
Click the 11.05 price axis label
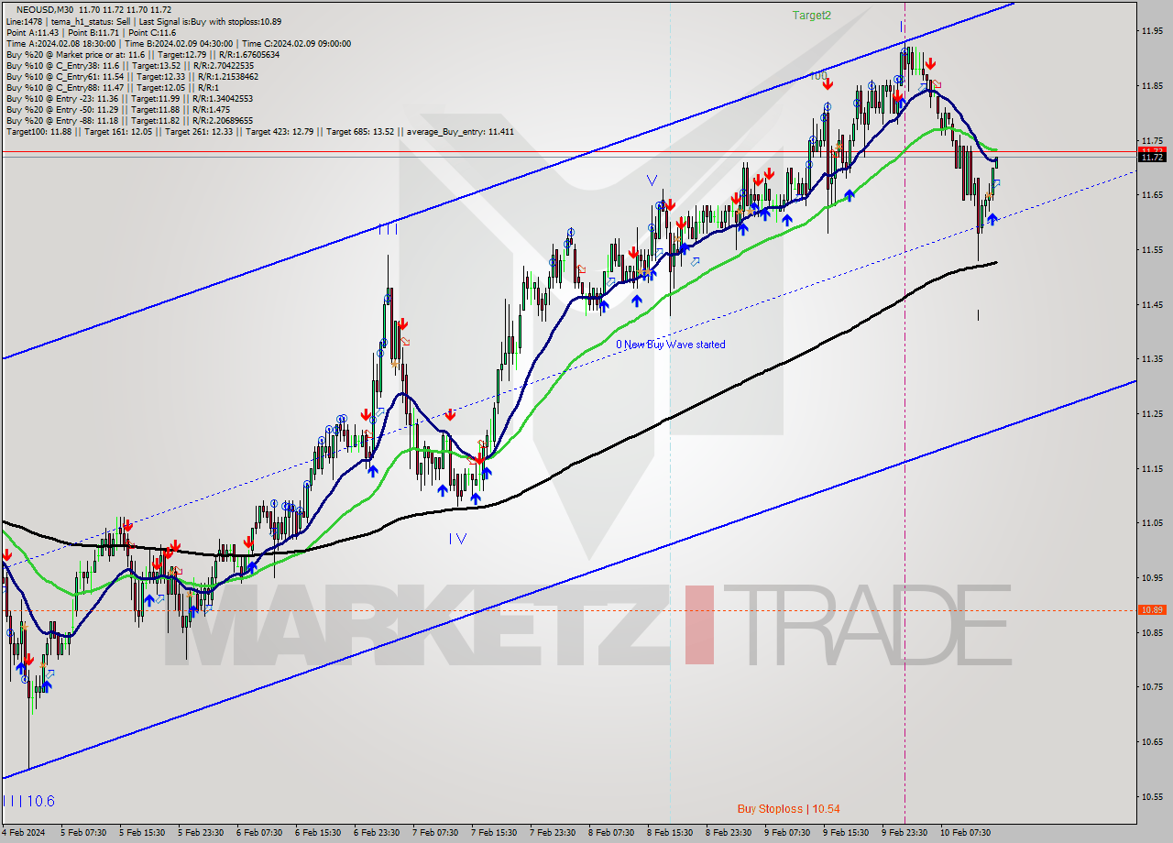click(x=1152, y=523)
